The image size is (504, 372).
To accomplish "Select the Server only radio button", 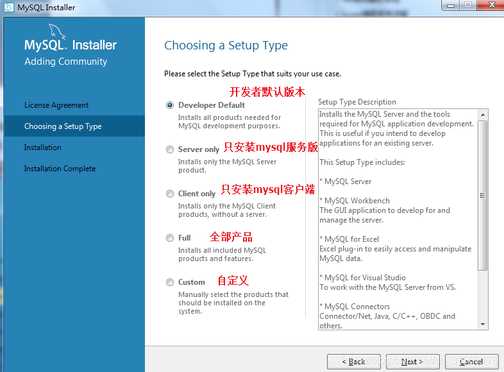I will click(170, 149).
